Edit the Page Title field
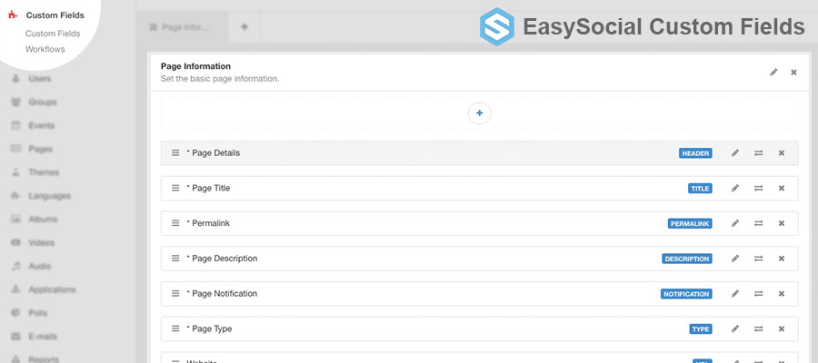Image resolution: width=818 pixels, height=363 pixels. coord(735,188)
